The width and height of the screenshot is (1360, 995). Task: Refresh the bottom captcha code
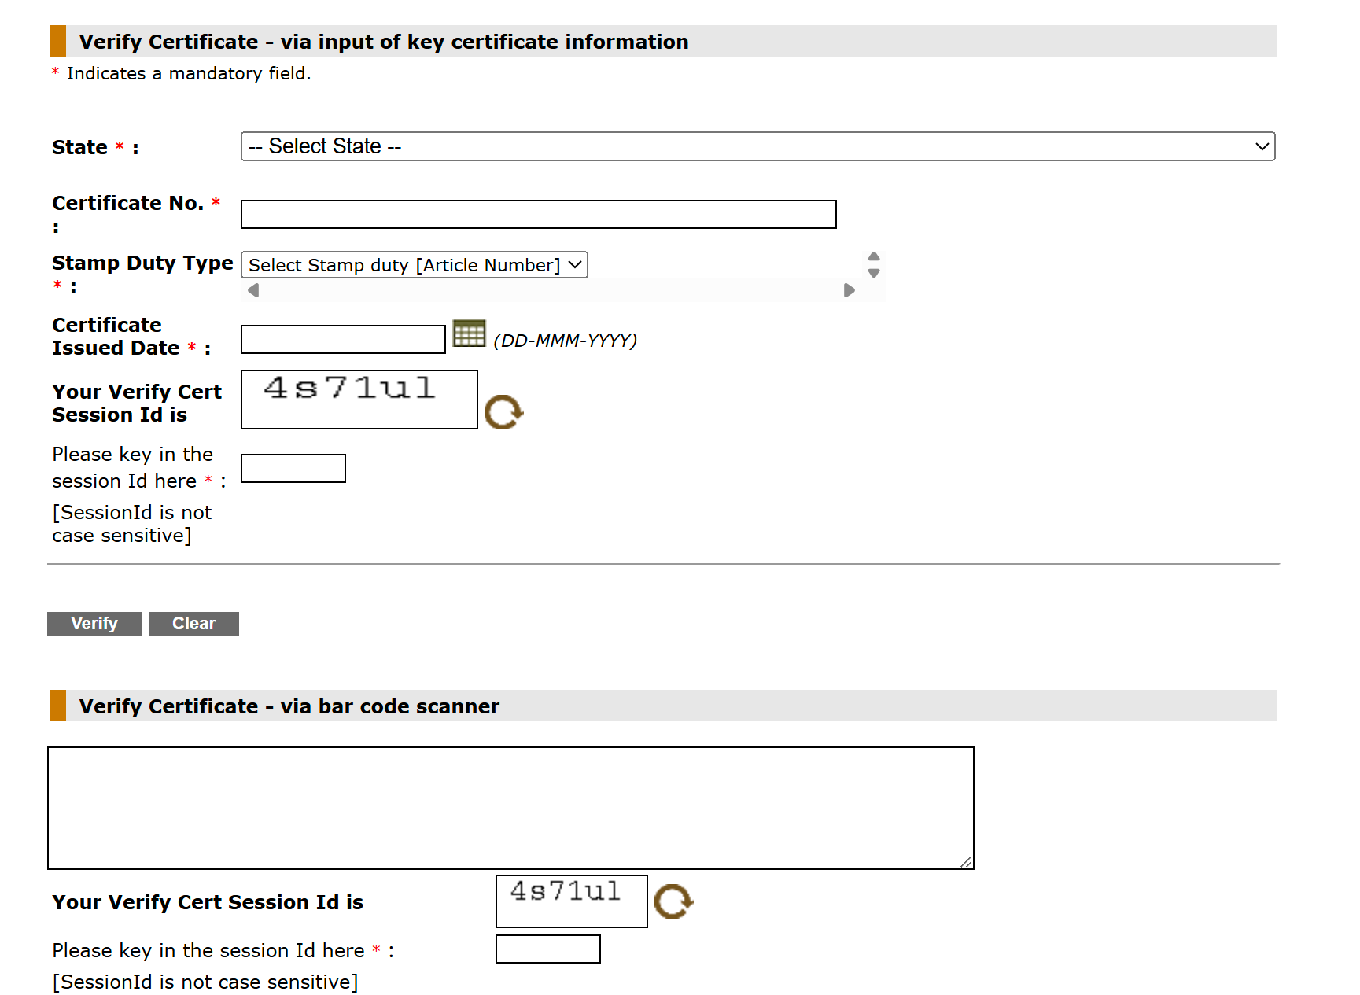click(x=673, y=901)
